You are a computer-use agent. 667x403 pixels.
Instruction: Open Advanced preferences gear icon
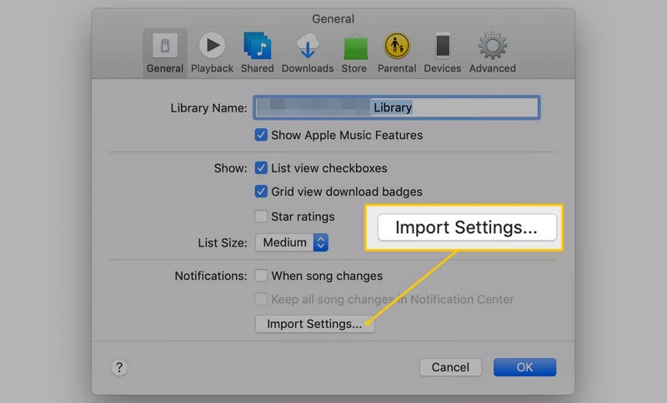[492, 46]
